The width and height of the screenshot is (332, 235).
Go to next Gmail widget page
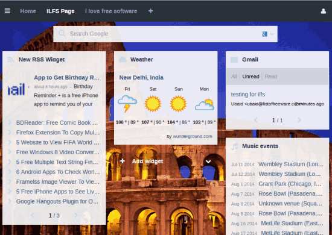pos(299,120)
